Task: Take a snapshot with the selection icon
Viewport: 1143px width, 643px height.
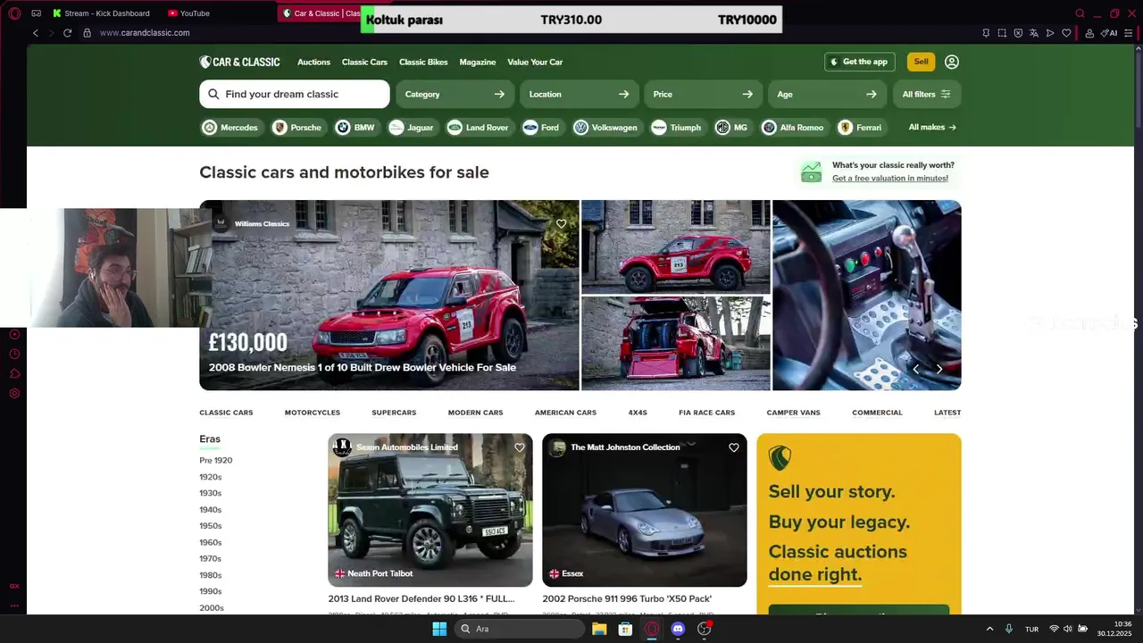Action: pos(1002,33)
